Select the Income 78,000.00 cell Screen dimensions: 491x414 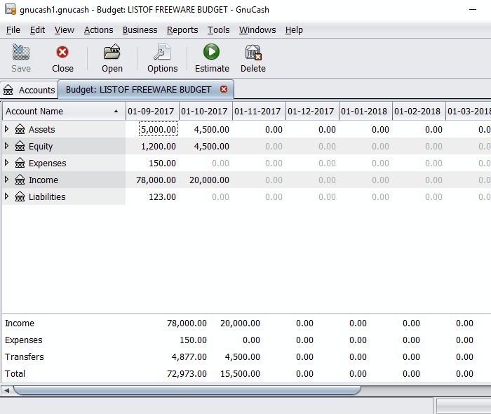[x=156, y=180]
